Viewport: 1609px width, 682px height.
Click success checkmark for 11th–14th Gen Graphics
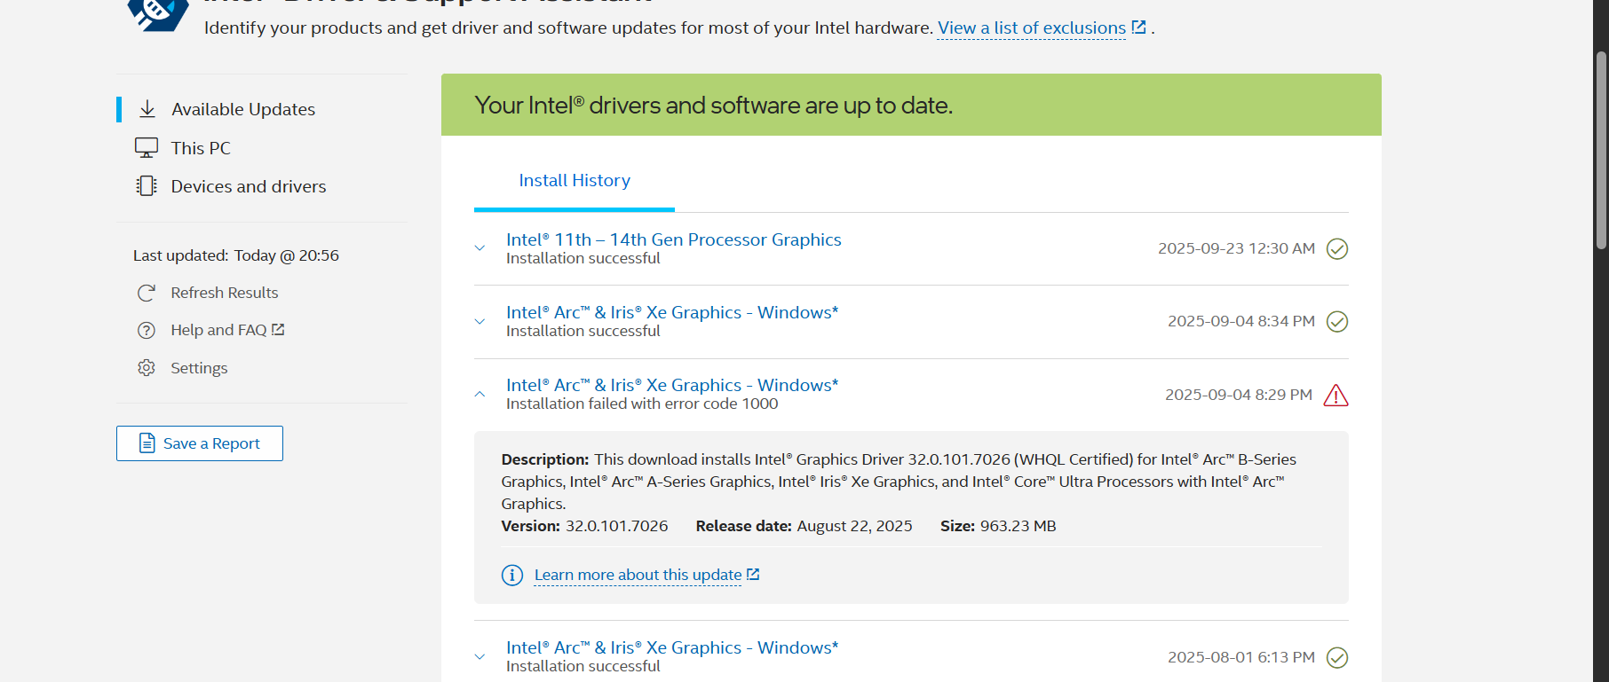click(1336, 249)
